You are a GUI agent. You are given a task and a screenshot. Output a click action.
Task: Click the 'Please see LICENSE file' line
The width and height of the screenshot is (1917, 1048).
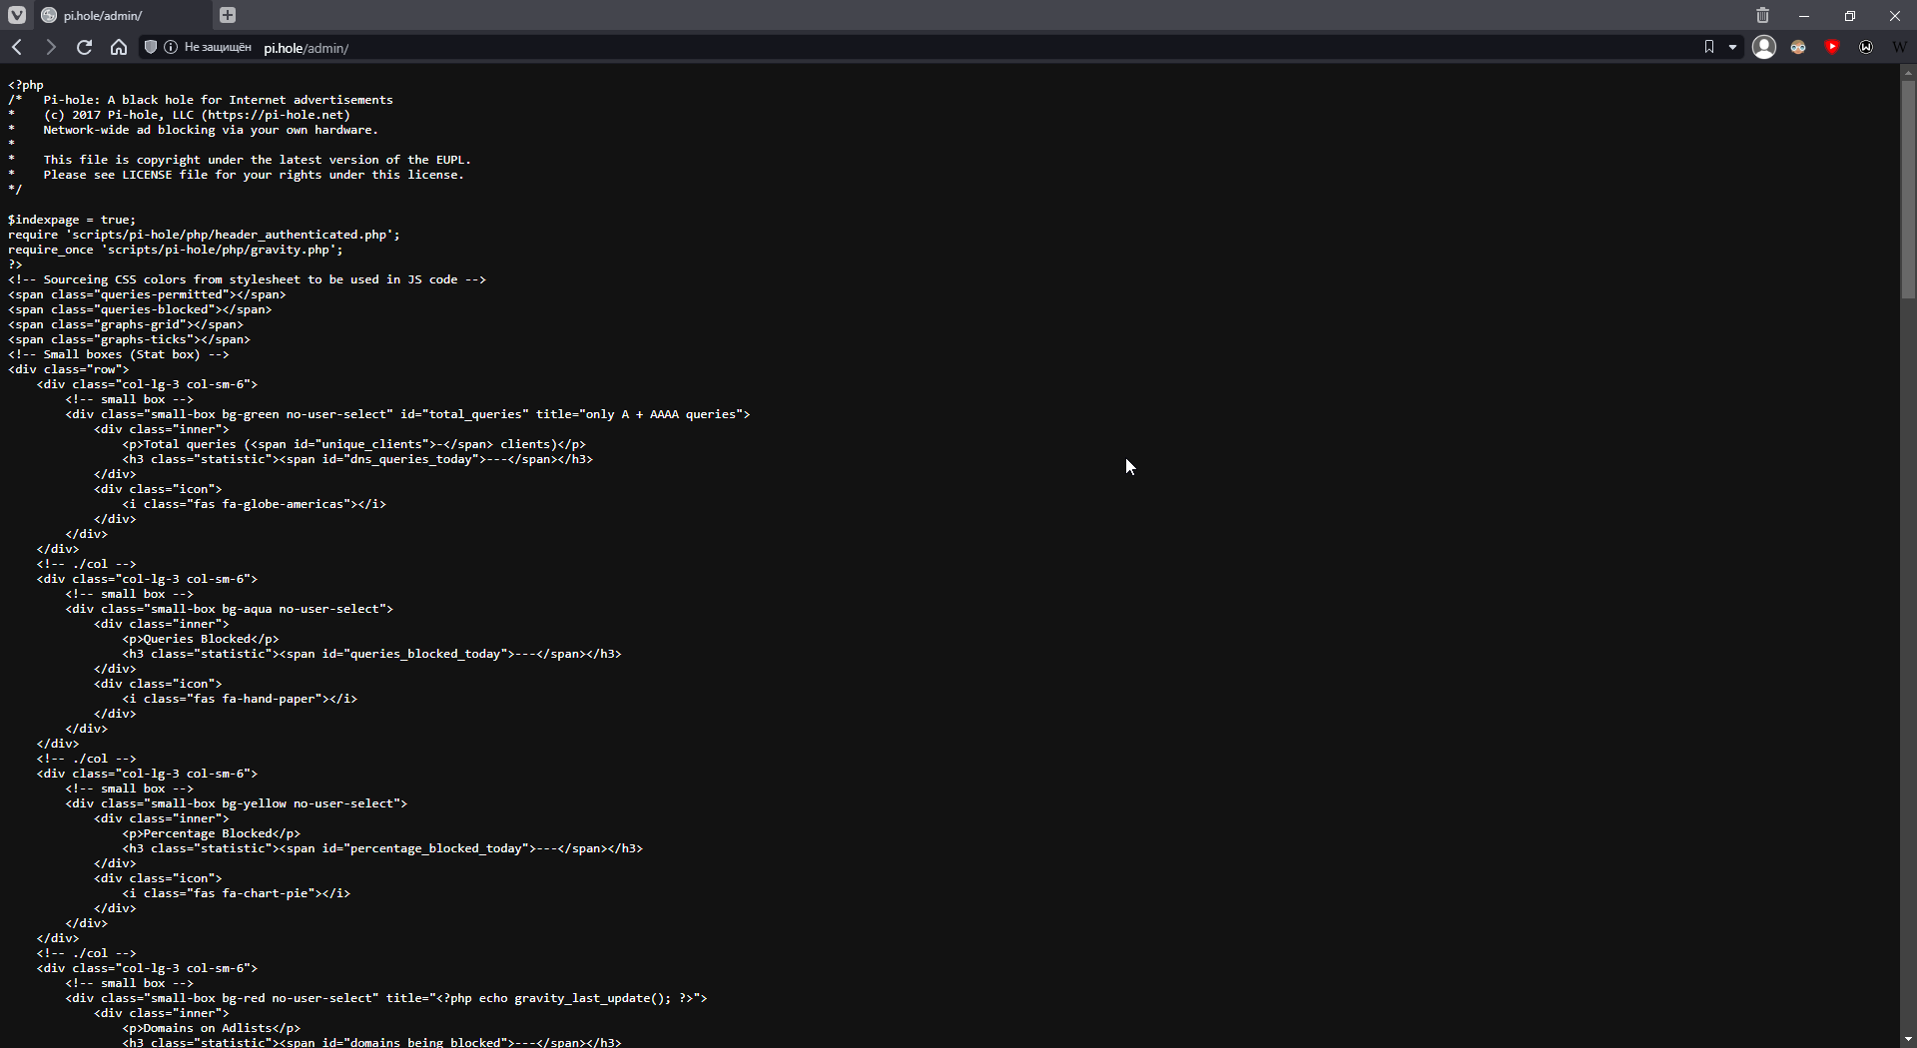pos(254,175)
